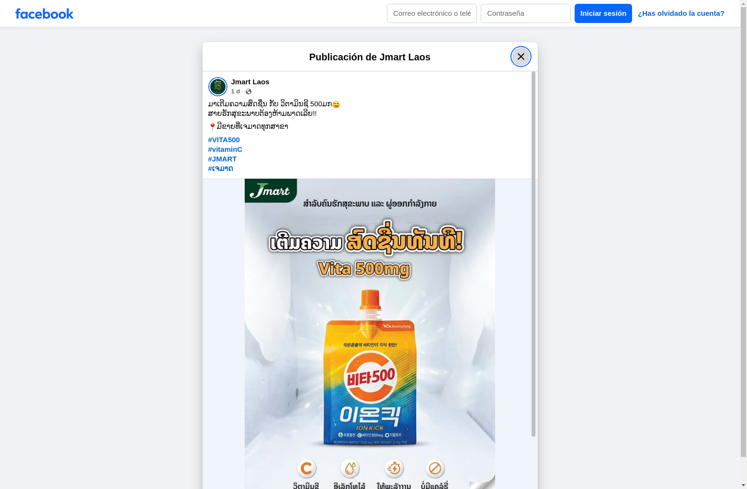Click the post text line containing '500'
Image resolution: width=747 pixels, height=489 pixels.
point(274,104)
